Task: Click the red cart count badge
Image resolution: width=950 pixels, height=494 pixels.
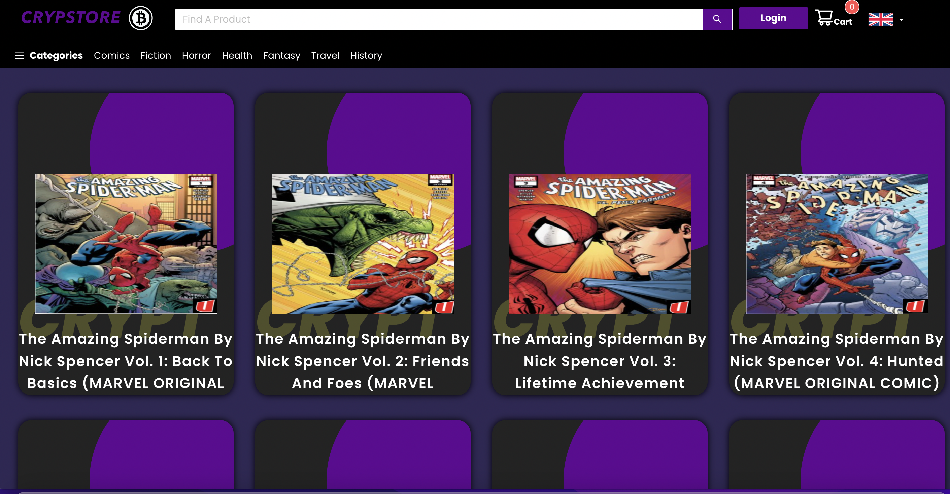Action: pyautogui.click(x=852, y=7)
